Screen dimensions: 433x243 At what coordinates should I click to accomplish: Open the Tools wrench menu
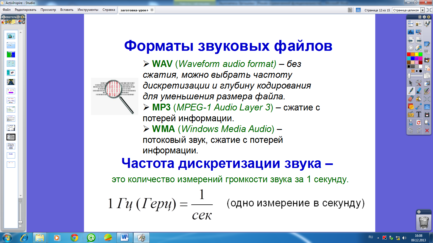(x=419, y=83)
